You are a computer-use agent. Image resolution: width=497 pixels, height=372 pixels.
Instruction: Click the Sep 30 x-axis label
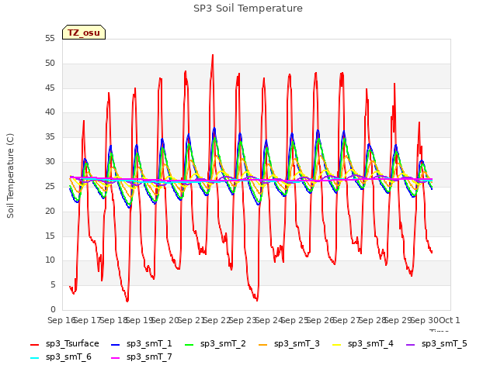coord(424,320)
